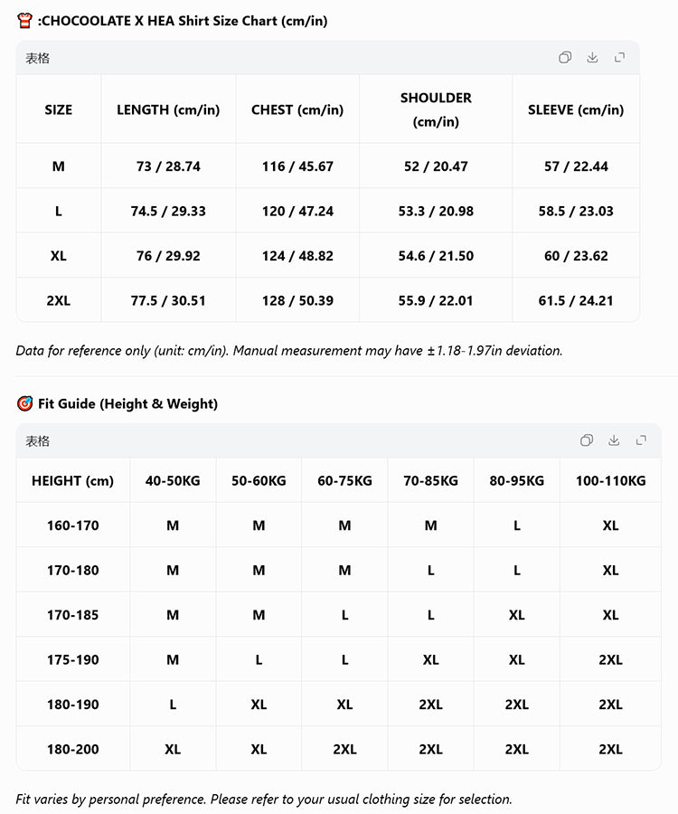Click the 100-110KG weight column header
This screenshot has width=678, height=814.
610,481
